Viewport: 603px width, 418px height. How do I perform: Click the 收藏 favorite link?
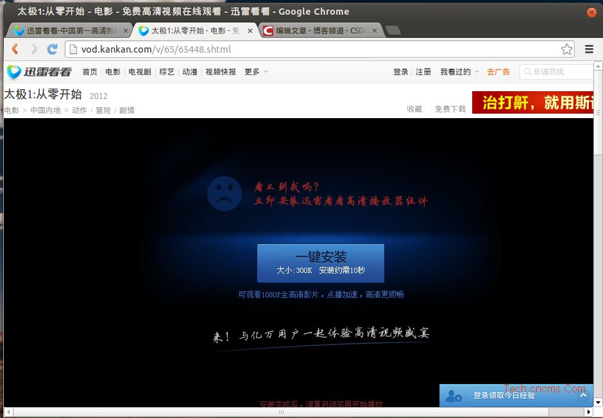[x=414, y=109]
